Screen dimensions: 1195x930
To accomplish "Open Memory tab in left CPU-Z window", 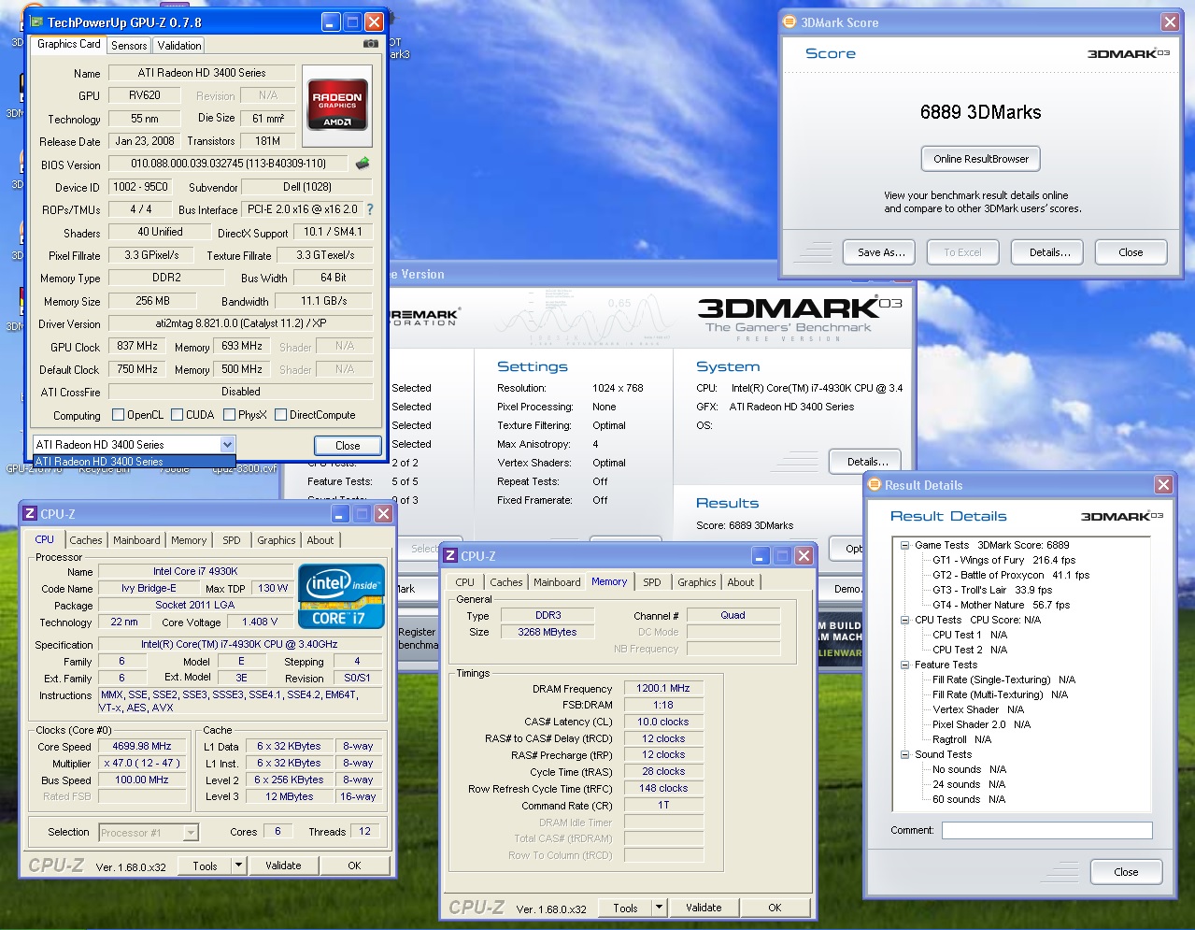I will point(189,540).
